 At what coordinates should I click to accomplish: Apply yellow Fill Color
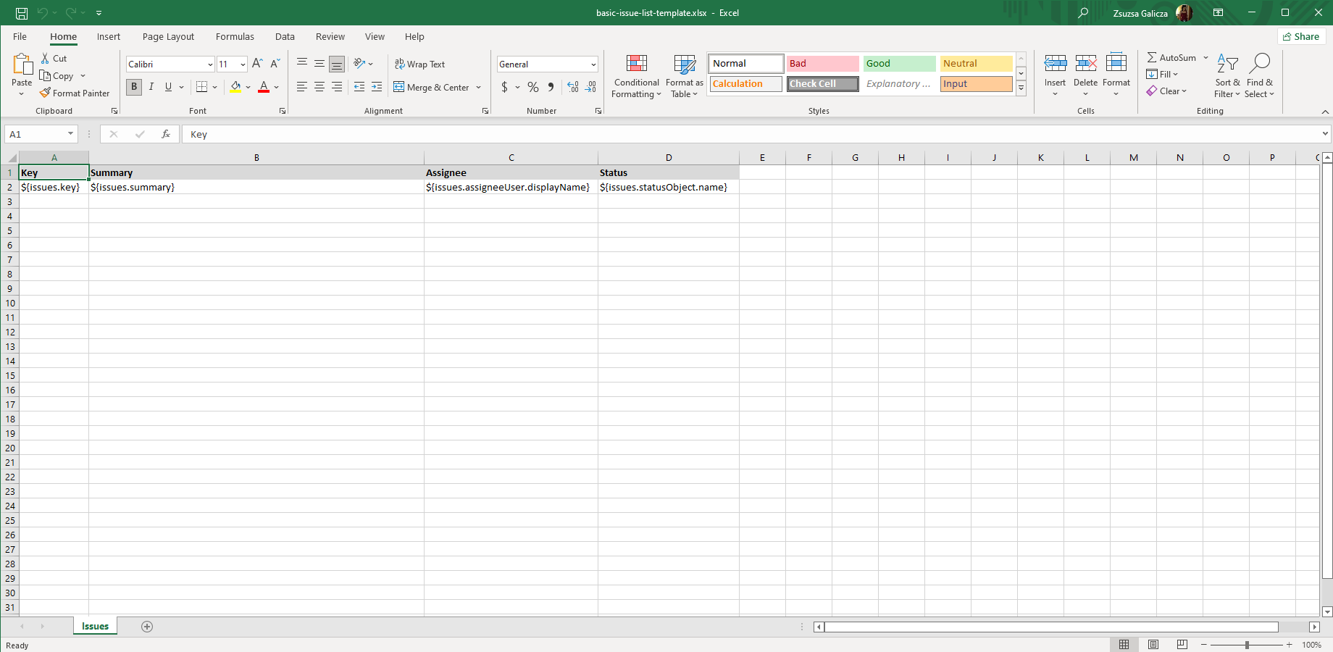(235, 87)
